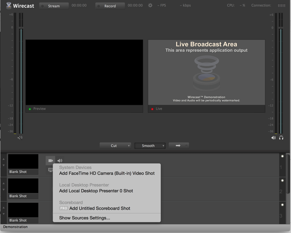This screenshot has height=233, width=291.
Task: Click the PRO badge next to Scoreboard
Action: pyautogui.click(x=64, y=208)
